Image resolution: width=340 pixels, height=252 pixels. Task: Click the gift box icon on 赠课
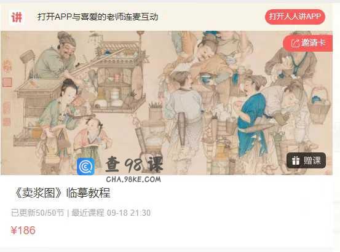295,160
